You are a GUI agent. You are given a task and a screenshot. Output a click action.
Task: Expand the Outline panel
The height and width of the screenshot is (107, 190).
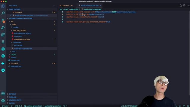point(12,94)
